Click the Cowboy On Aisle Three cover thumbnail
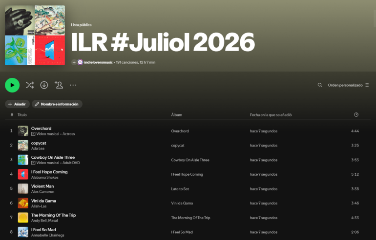This screenshot has height=240, width=376. pyautogui.click(x=23, y=160)
